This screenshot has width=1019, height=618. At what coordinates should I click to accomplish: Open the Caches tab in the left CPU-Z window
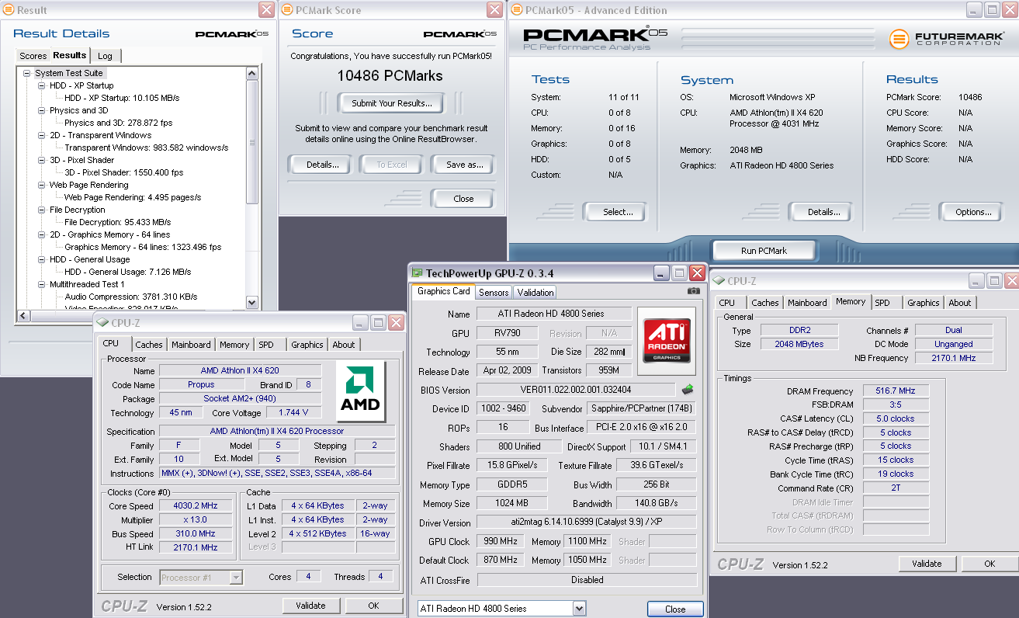(149, 345)
